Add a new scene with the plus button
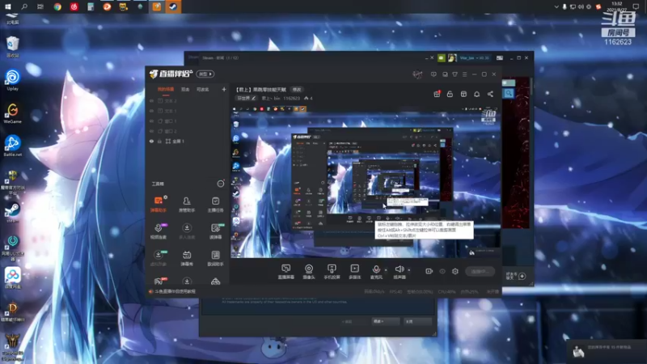The image size is (647, 364). click(x=224, y=89)
